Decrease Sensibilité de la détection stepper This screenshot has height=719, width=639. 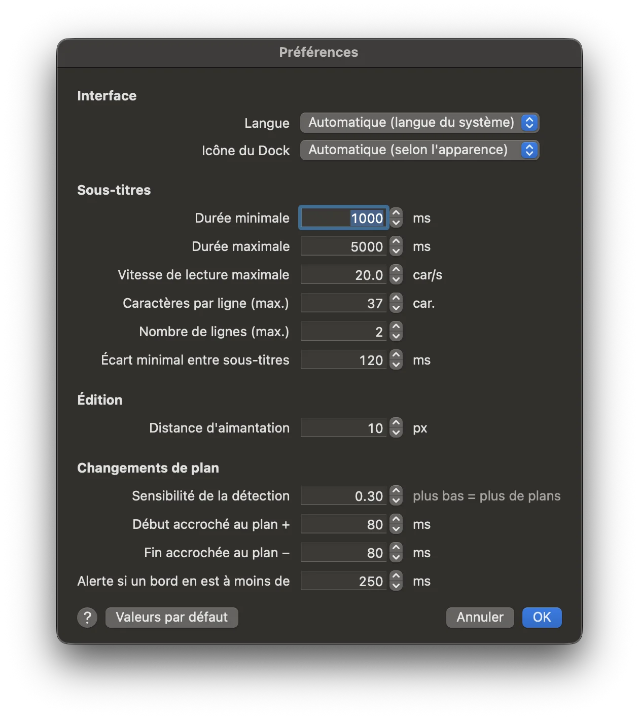(x=397, y=501)
